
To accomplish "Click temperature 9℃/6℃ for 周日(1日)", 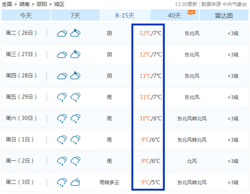I will pyautogui.click(x=151, y=140).
